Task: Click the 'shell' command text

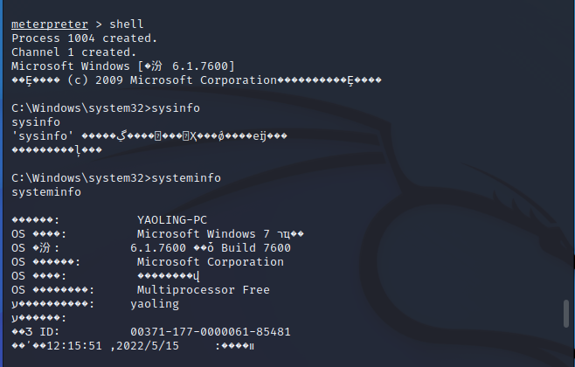Action: pyautogui.click(x=126, y=24)
